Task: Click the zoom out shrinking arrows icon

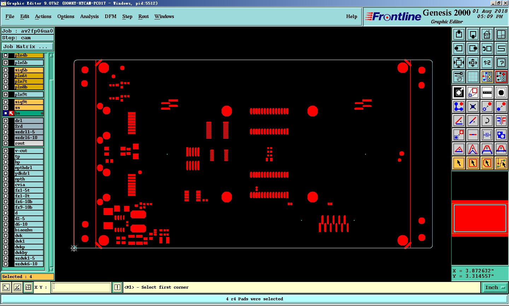Action: point(473,63)
